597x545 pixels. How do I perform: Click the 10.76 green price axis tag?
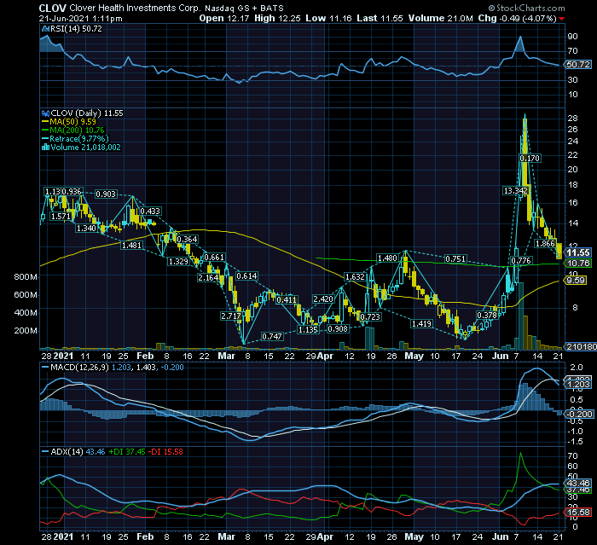(x=578, y=264)
